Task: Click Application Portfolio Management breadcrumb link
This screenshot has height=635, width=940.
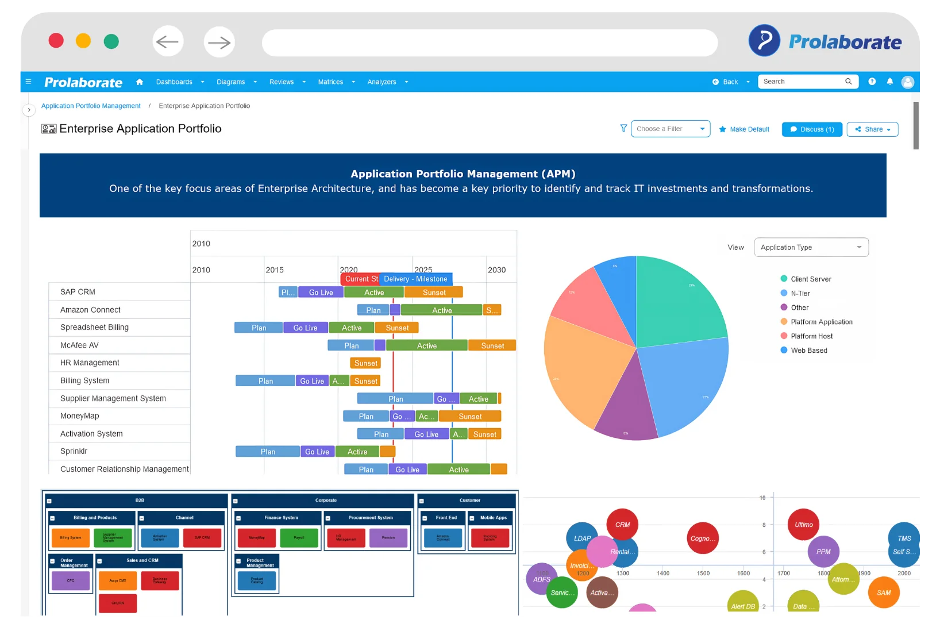Action: click(x=91, y=106)
